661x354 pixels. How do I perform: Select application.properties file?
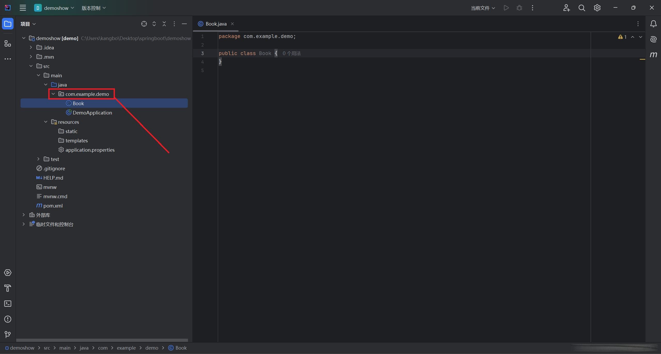click(86, 150)
